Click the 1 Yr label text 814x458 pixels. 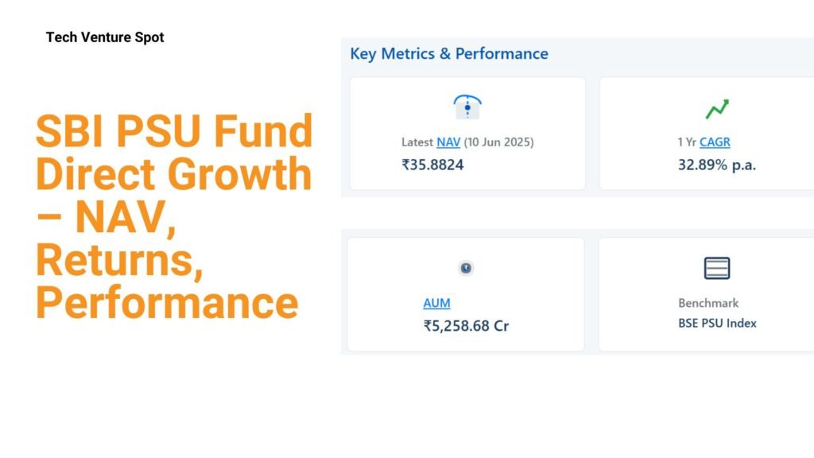click(687, 142)
